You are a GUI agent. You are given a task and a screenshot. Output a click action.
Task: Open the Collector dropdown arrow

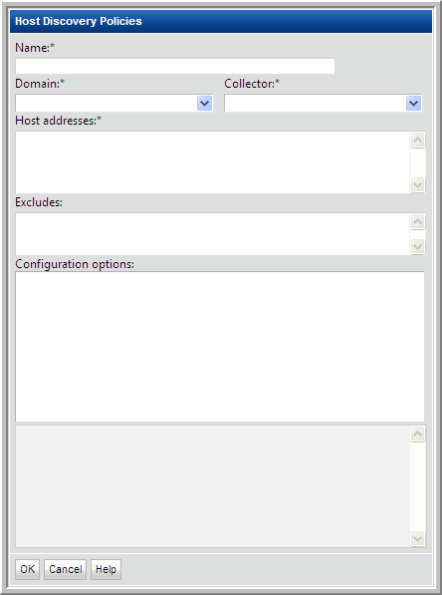(x=413, y=104)
